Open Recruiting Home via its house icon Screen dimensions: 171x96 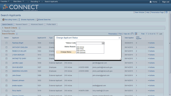point(3,19)
